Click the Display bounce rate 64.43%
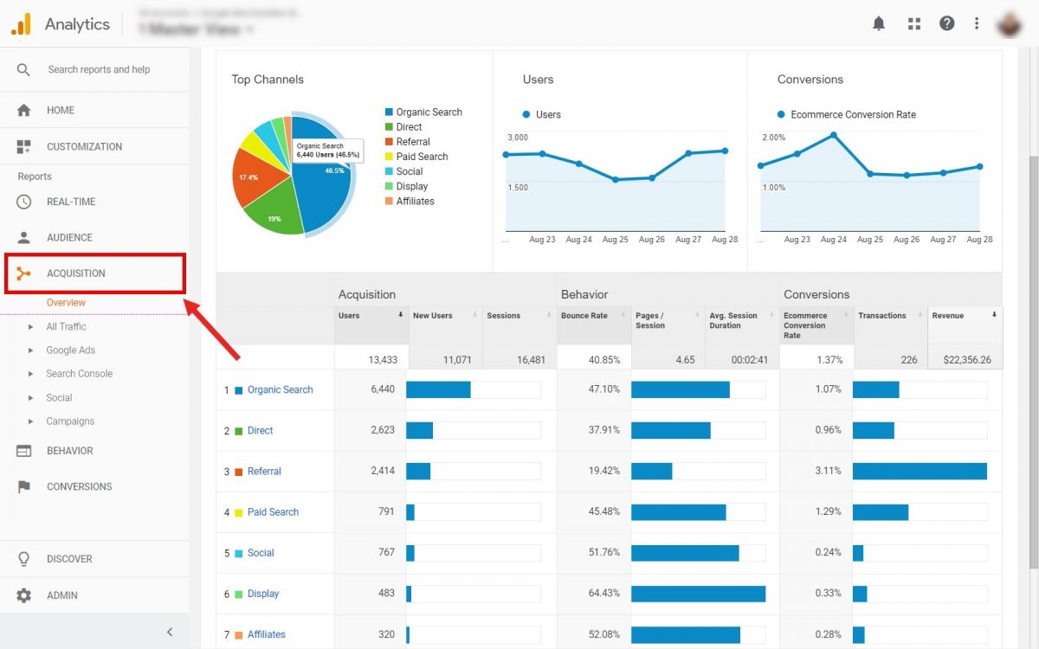 tap(603, 594)
